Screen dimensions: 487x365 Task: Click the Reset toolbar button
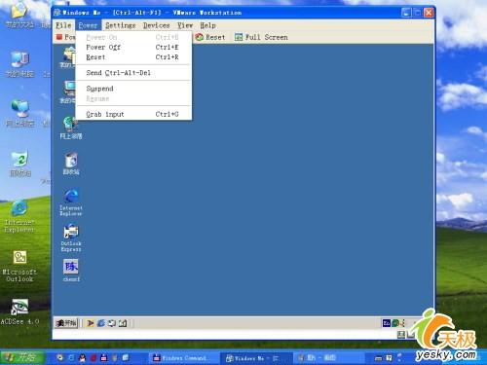coord(210,37)
